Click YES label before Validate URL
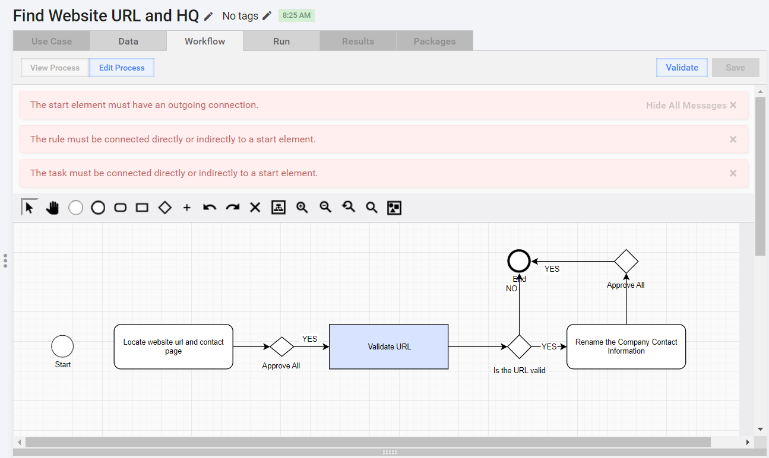769x458 pixels. 310,339
